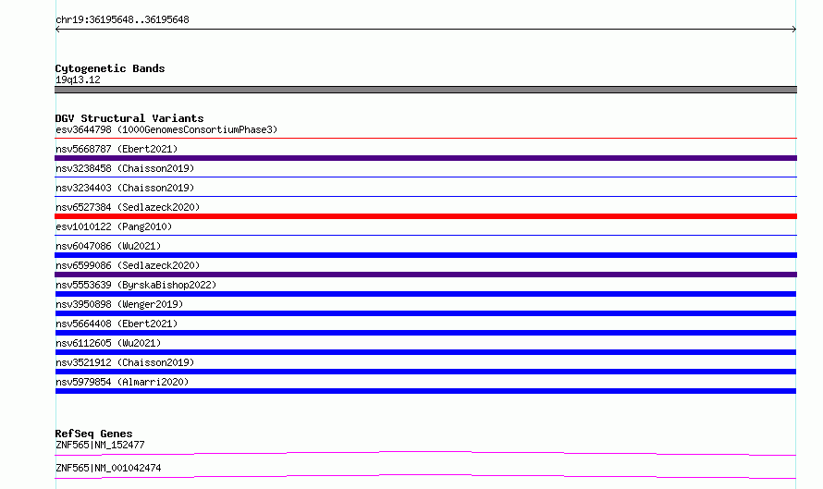Image resolution: width=823 pixels, height=489 pixels.
Task: Open variant nsv3234403 (Chaisson2019)
Action: (x=125, y=188)
